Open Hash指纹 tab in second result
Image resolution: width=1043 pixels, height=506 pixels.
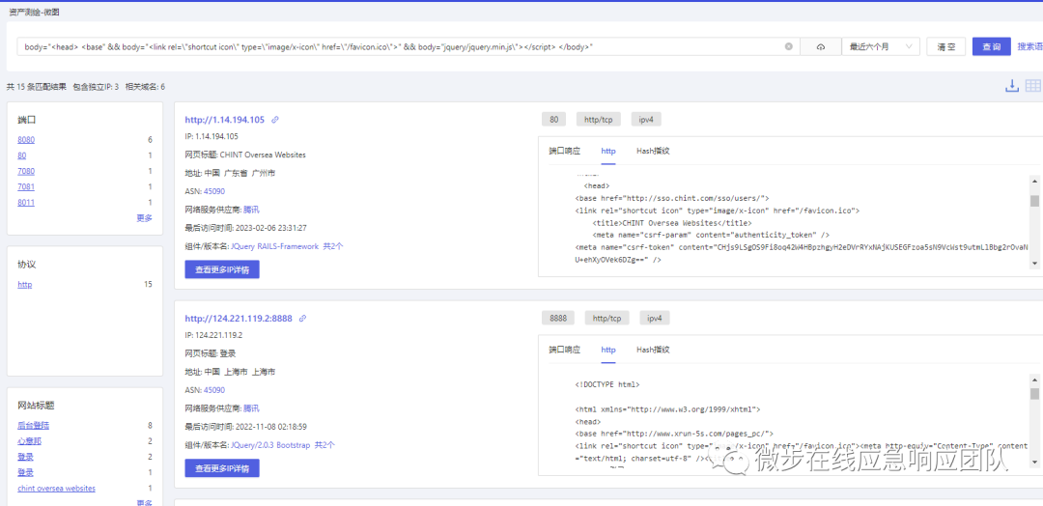pyautogui.click(x=653, y=349)
